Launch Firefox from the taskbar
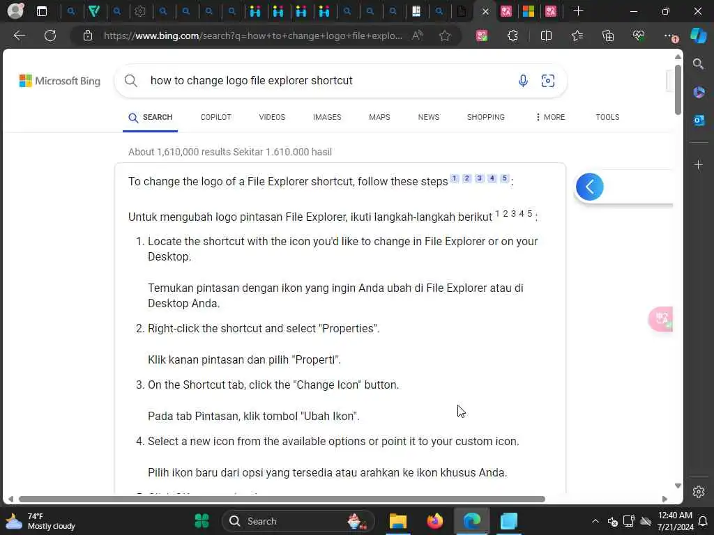Image resolution: width=714 pixels, height=535 pixels. (435, 521)
